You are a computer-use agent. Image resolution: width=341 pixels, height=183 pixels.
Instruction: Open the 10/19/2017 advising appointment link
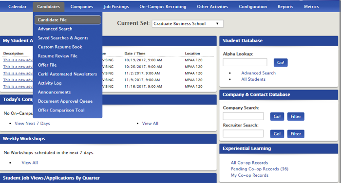(x=18, y=60)
